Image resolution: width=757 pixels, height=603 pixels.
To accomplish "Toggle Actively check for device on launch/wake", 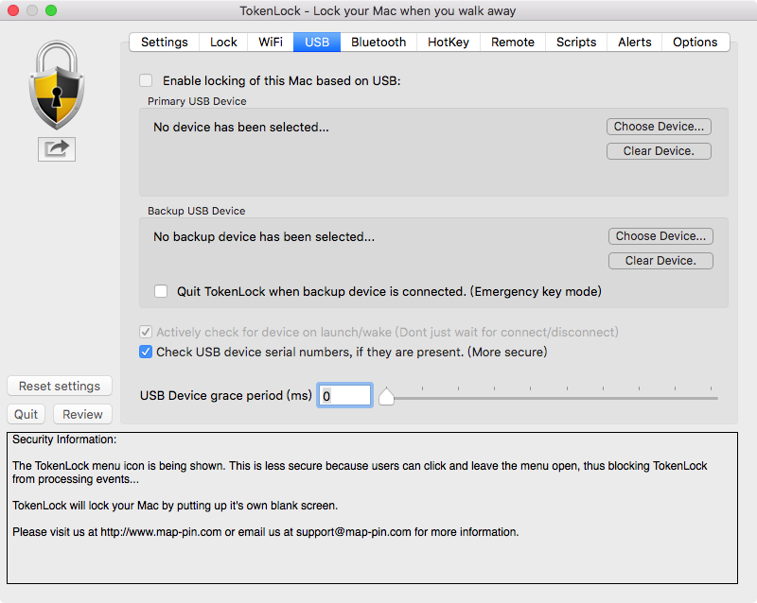I will (x=146, y=332).
